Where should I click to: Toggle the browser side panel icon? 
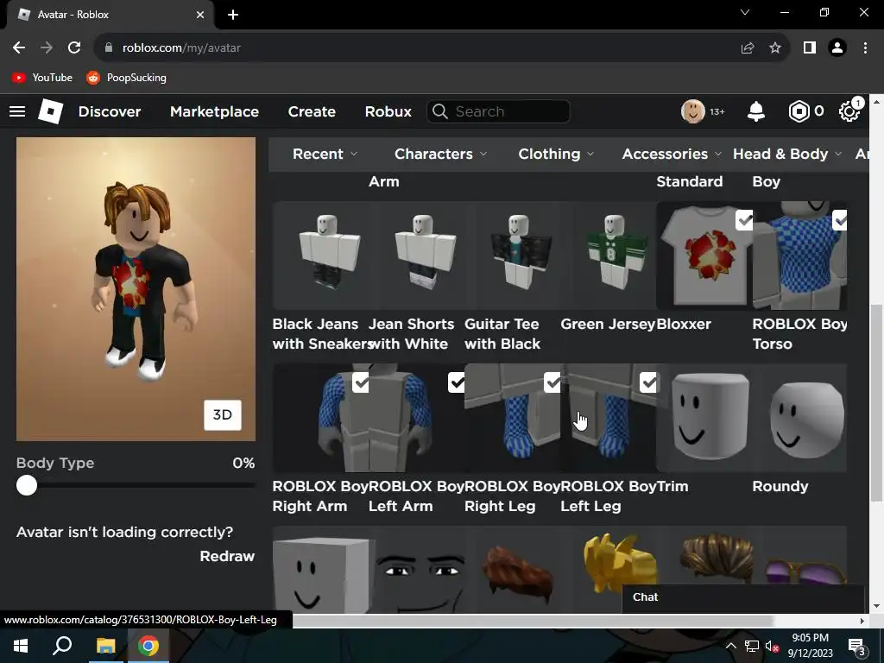coord(810,48)
